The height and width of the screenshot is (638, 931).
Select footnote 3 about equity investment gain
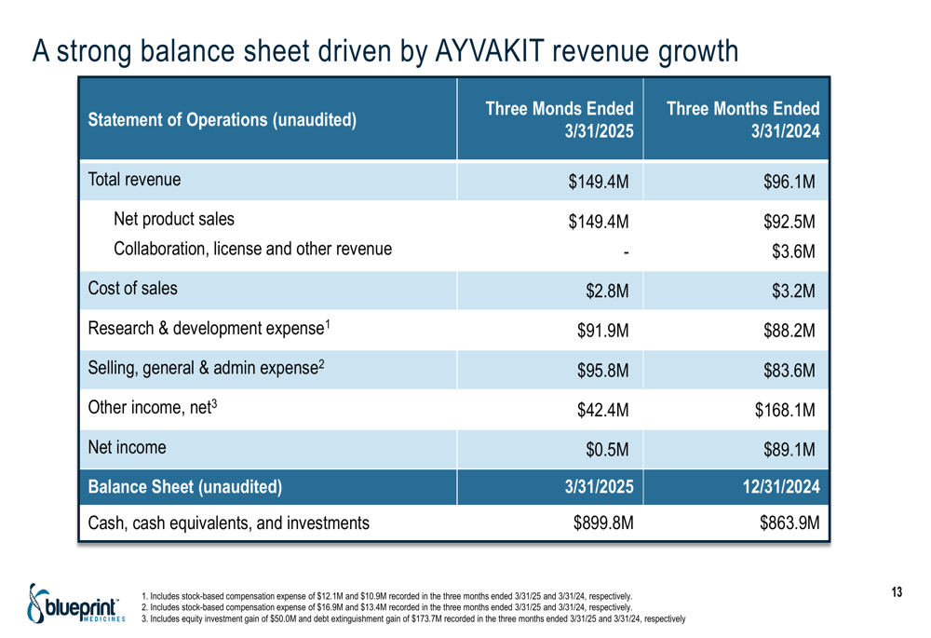(413, 618)
